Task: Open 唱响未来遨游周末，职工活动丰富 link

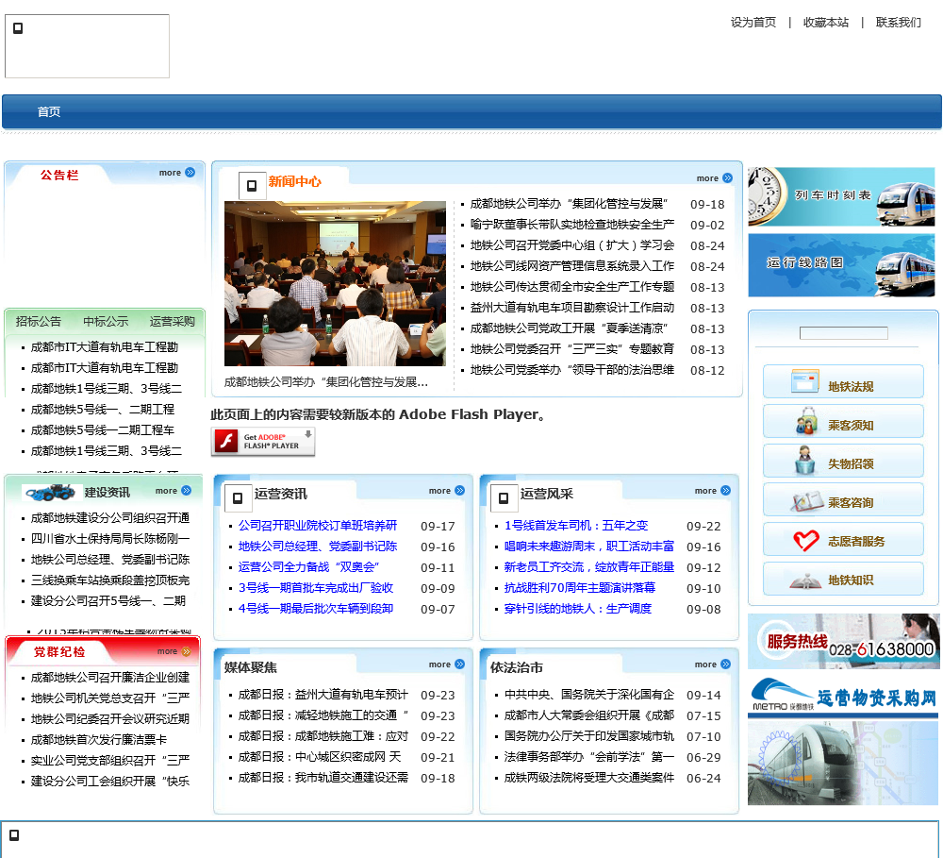Action: click(x=588, y=547)
